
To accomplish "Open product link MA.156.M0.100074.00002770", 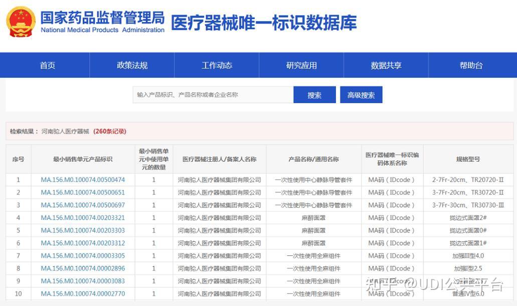I will click(83, 294).
